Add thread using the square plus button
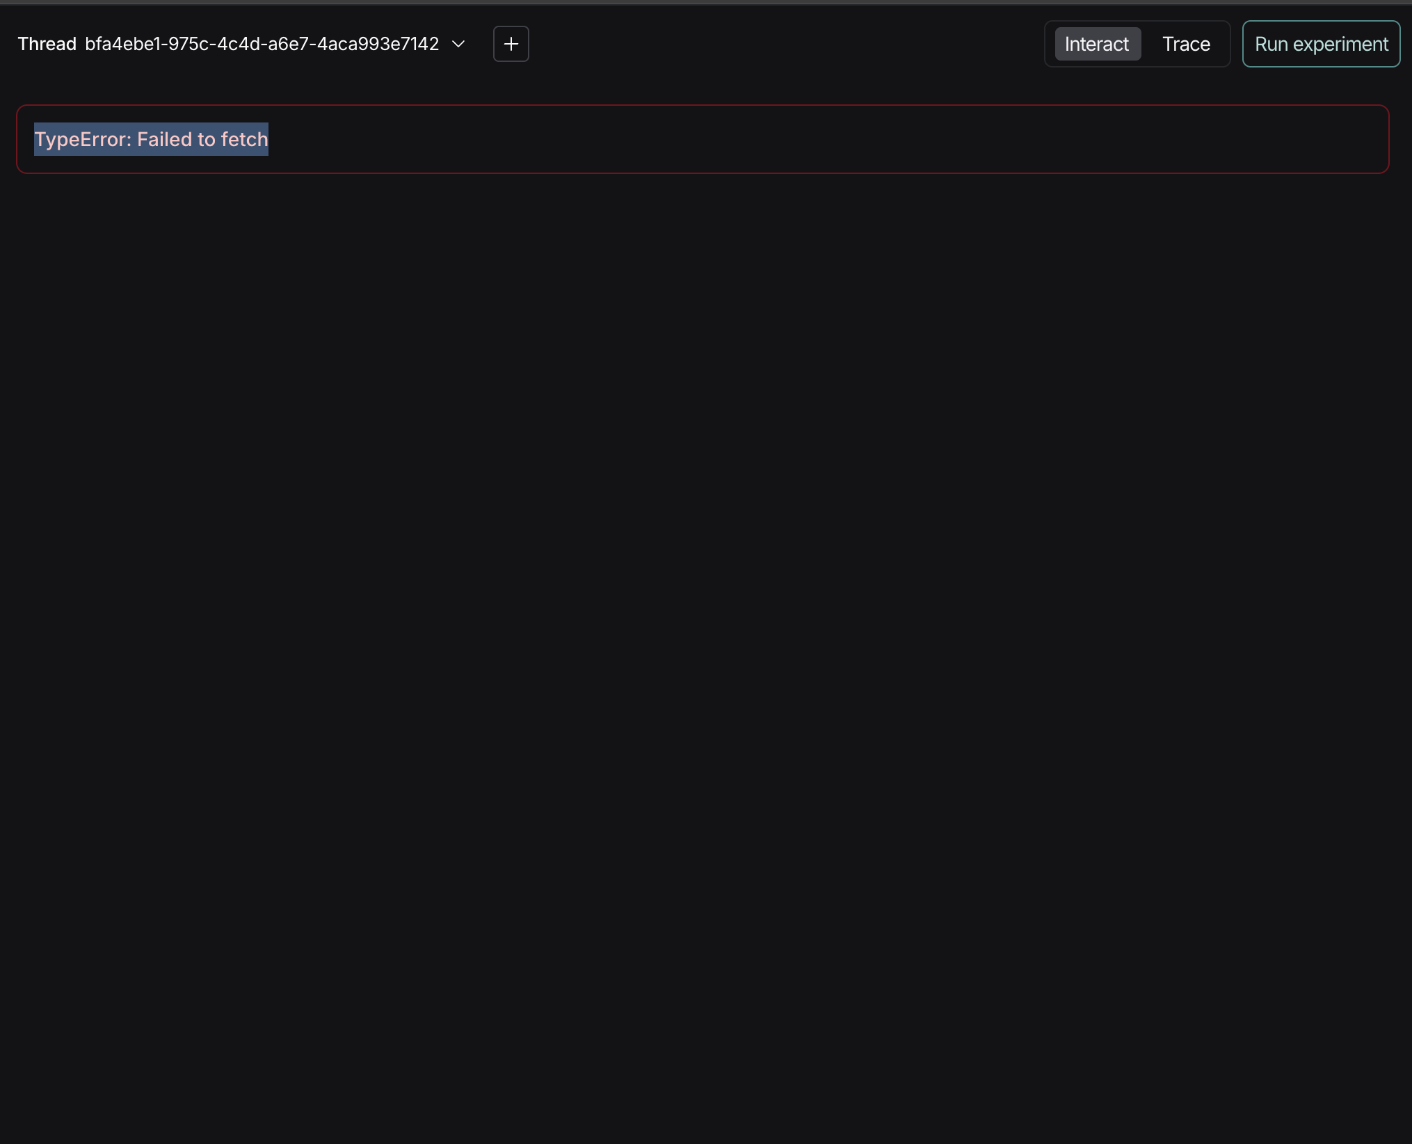1412x1144 pixels. click(x=511, y=44)
